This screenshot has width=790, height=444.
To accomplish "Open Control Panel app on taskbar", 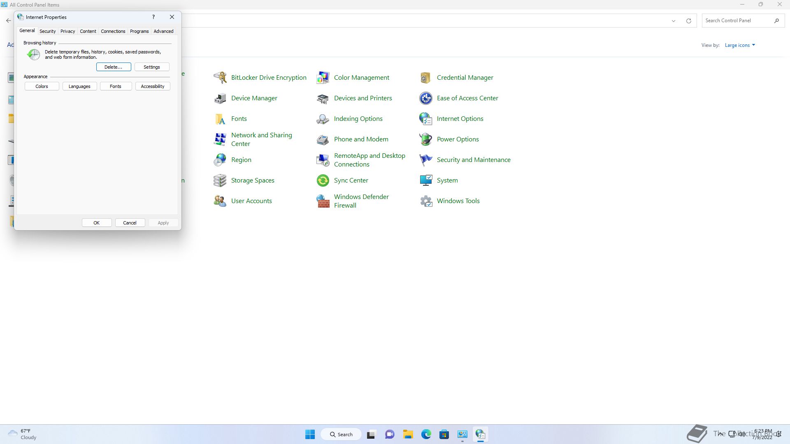I will click(462, 434).
